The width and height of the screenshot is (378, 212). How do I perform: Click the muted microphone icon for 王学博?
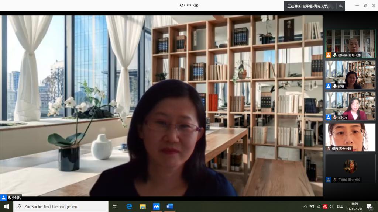click(334, 180)
